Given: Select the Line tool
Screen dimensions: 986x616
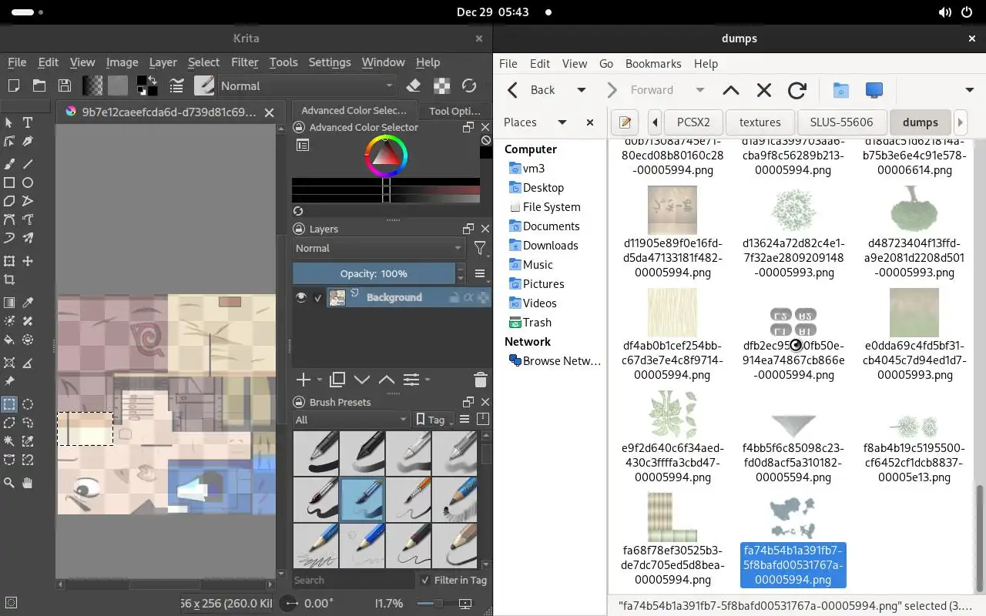Looking at the screenshot, I should click(28, 163).
